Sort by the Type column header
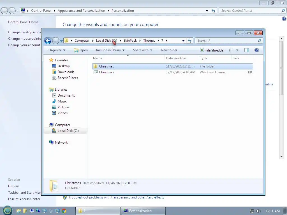 coord(215,58)
